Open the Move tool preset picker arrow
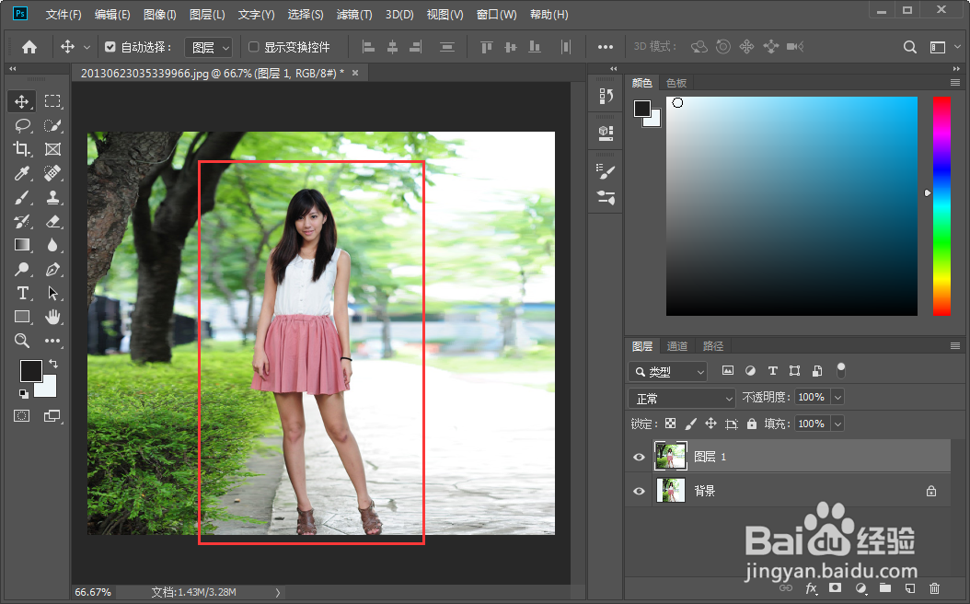 click(x=87, y=47)
